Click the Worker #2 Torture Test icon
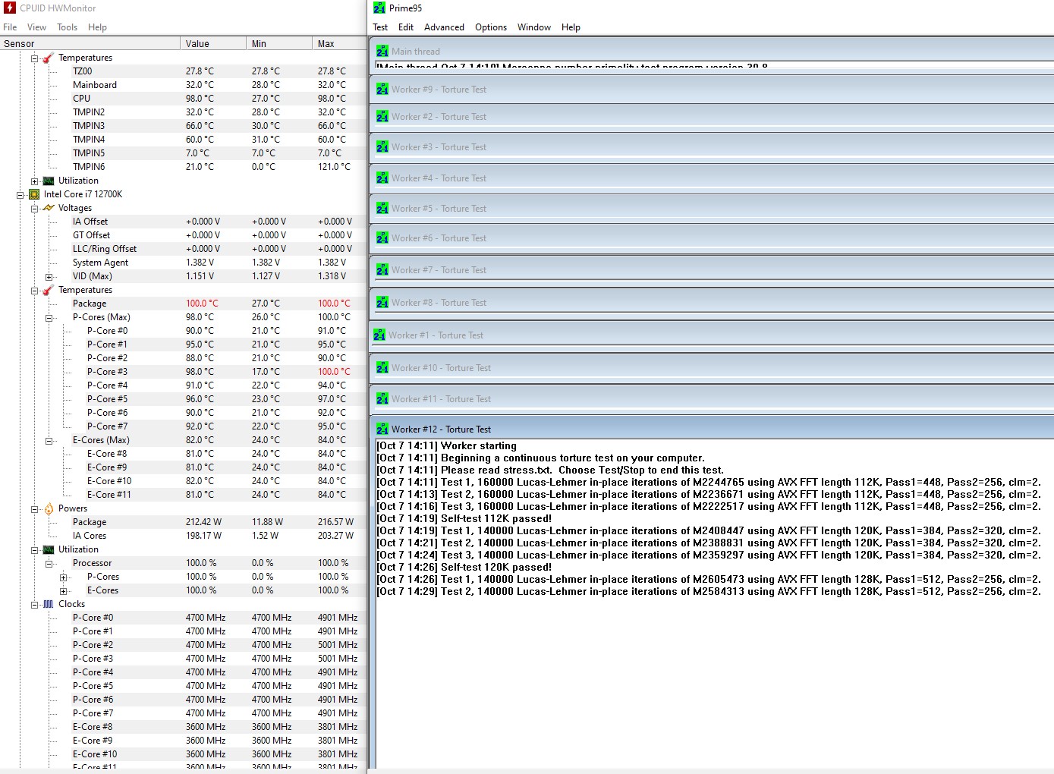This screenshot has height=774, width=1054. pos(382,117)
